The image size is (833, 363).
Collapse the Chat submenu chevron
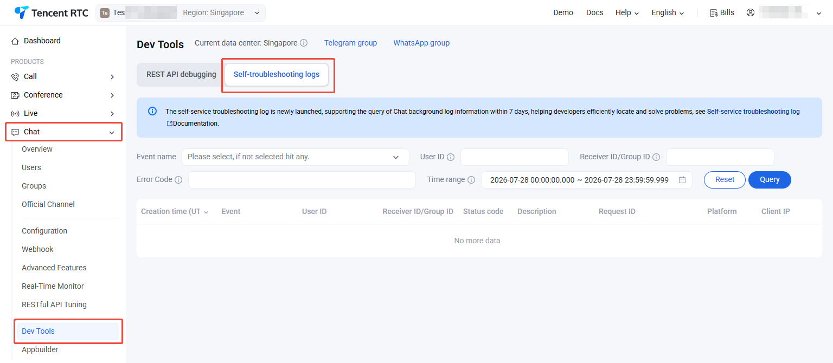coord(112,132)
